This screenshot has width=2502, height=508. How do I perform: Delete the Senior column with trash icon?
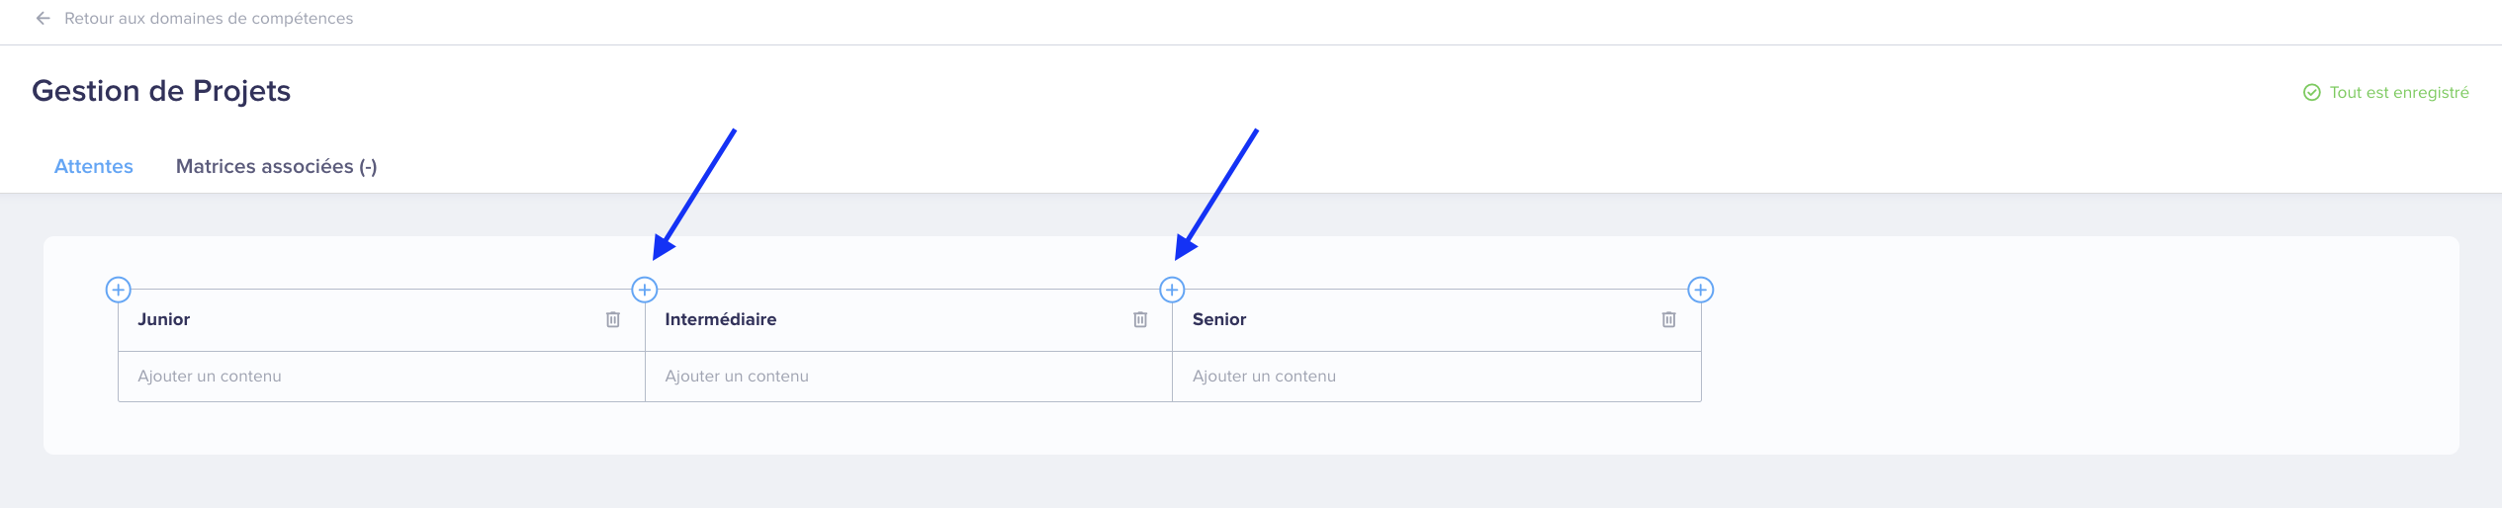1668,319
